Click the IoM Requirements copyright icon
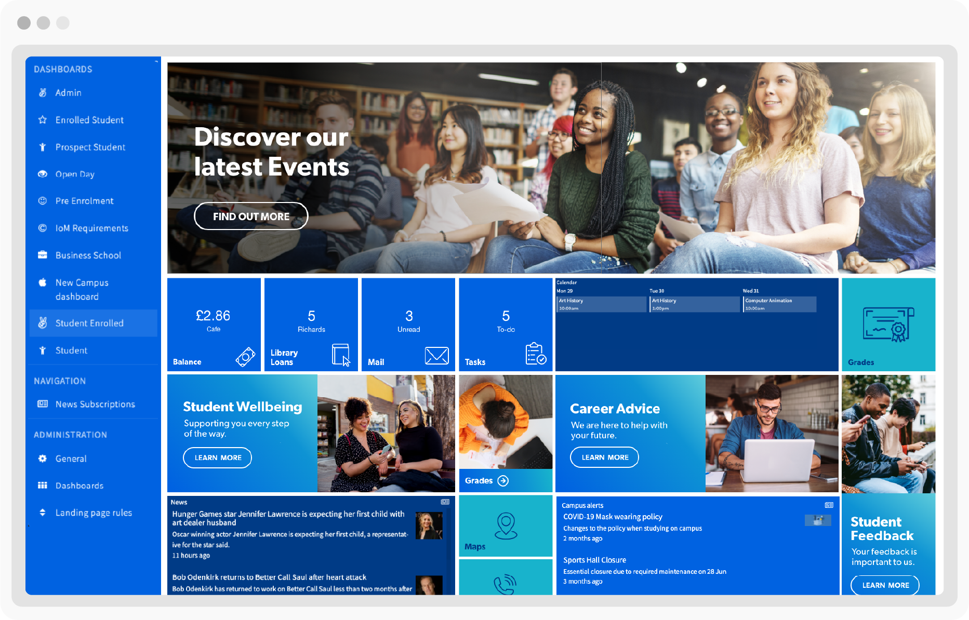 coord(43,228)
